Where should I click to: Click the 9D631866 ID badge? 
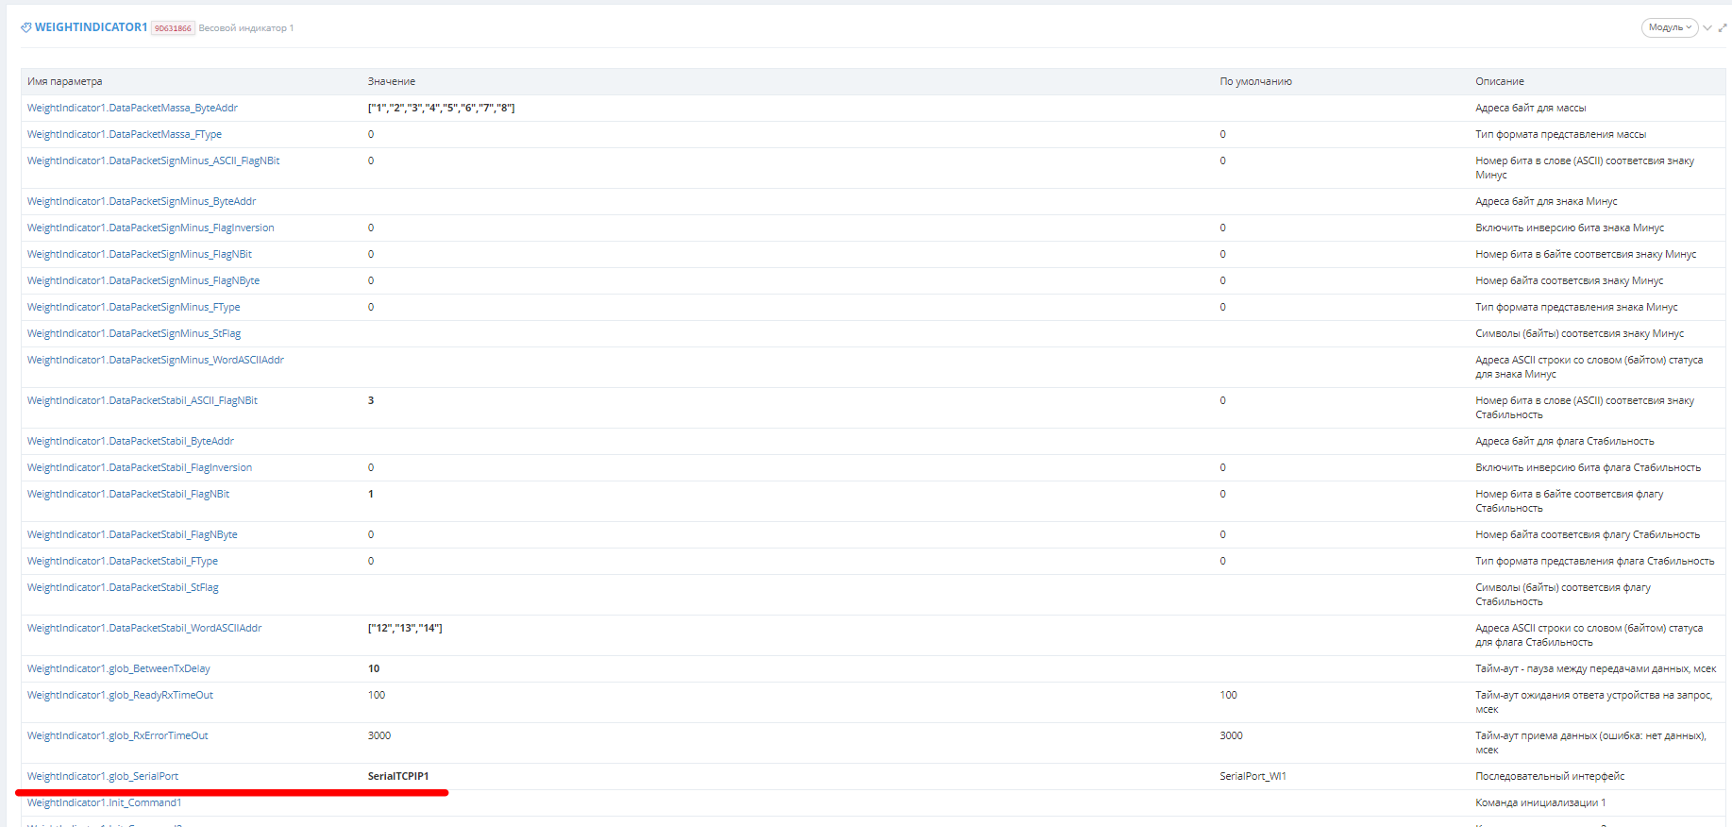click(x=173, y=28)
